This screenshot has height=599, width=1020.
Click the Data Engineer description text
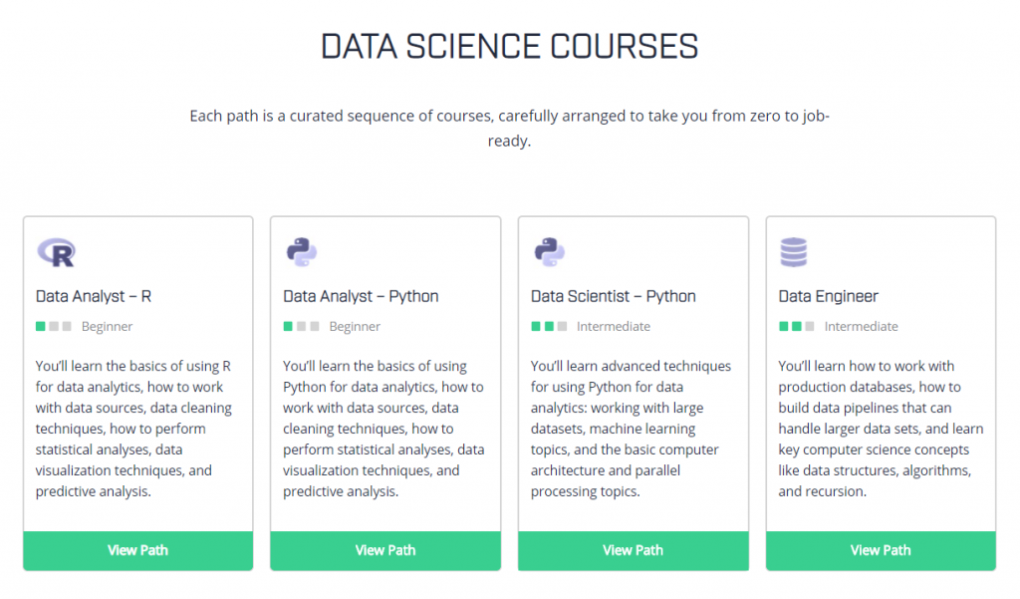point(881,429)
